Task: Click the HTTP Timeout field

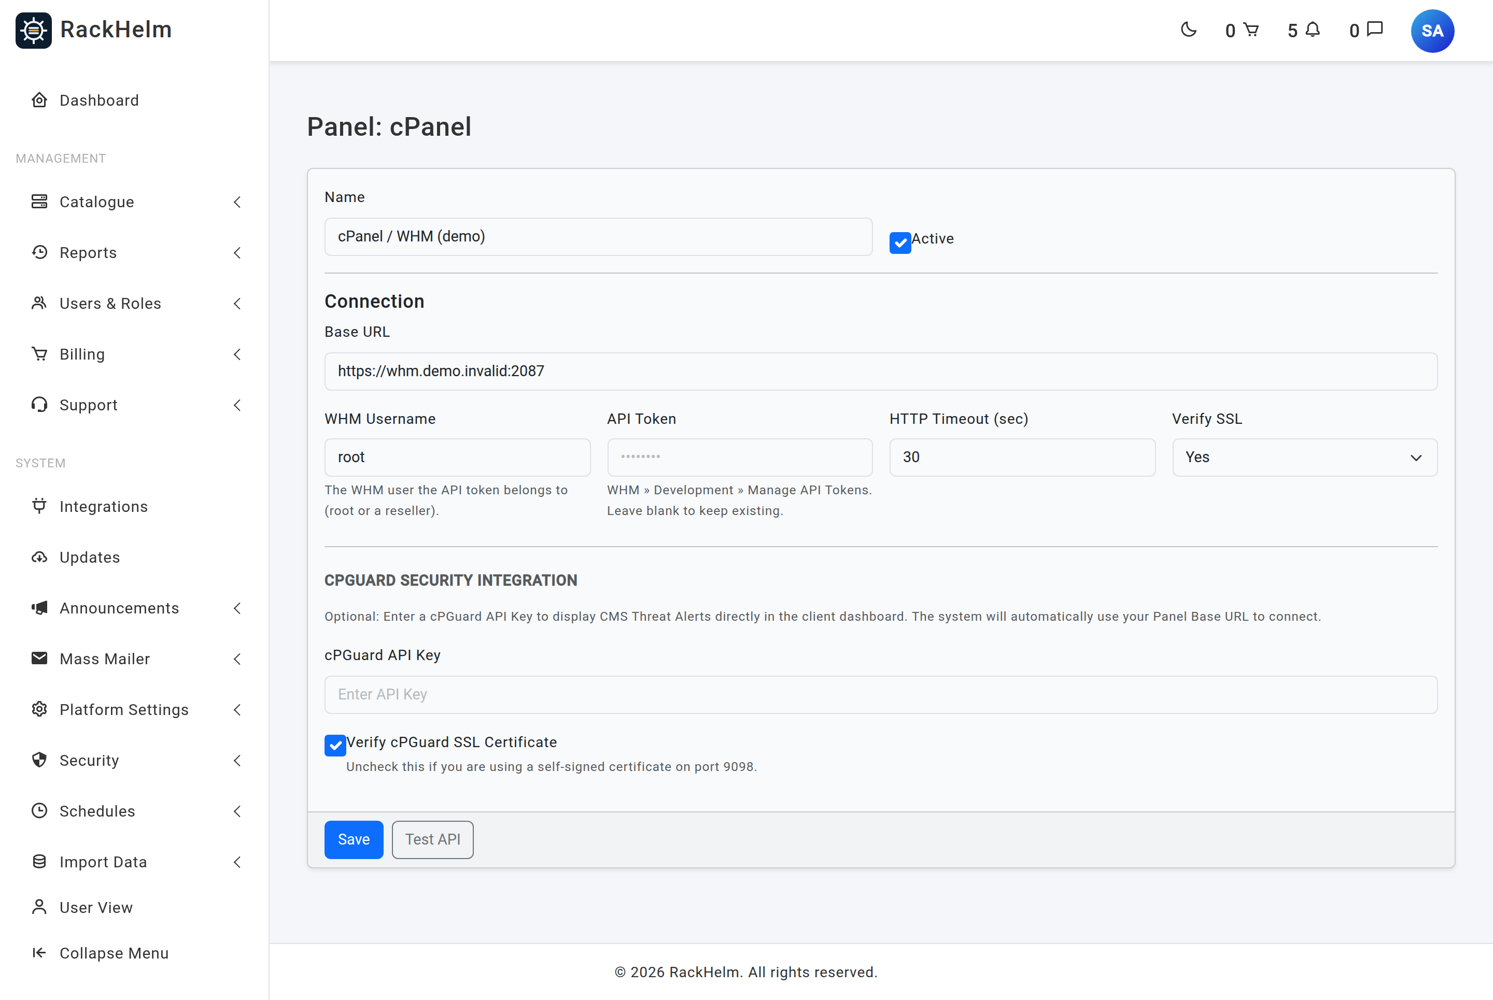Action: pos(1022,458)
